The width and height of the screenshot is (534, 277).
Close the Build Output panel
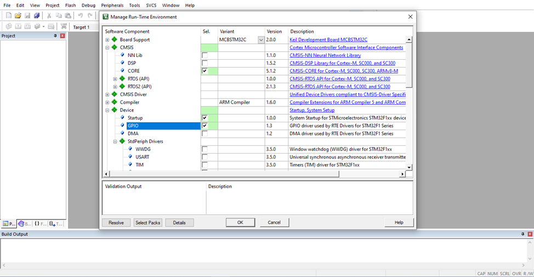tap(530, 234)
